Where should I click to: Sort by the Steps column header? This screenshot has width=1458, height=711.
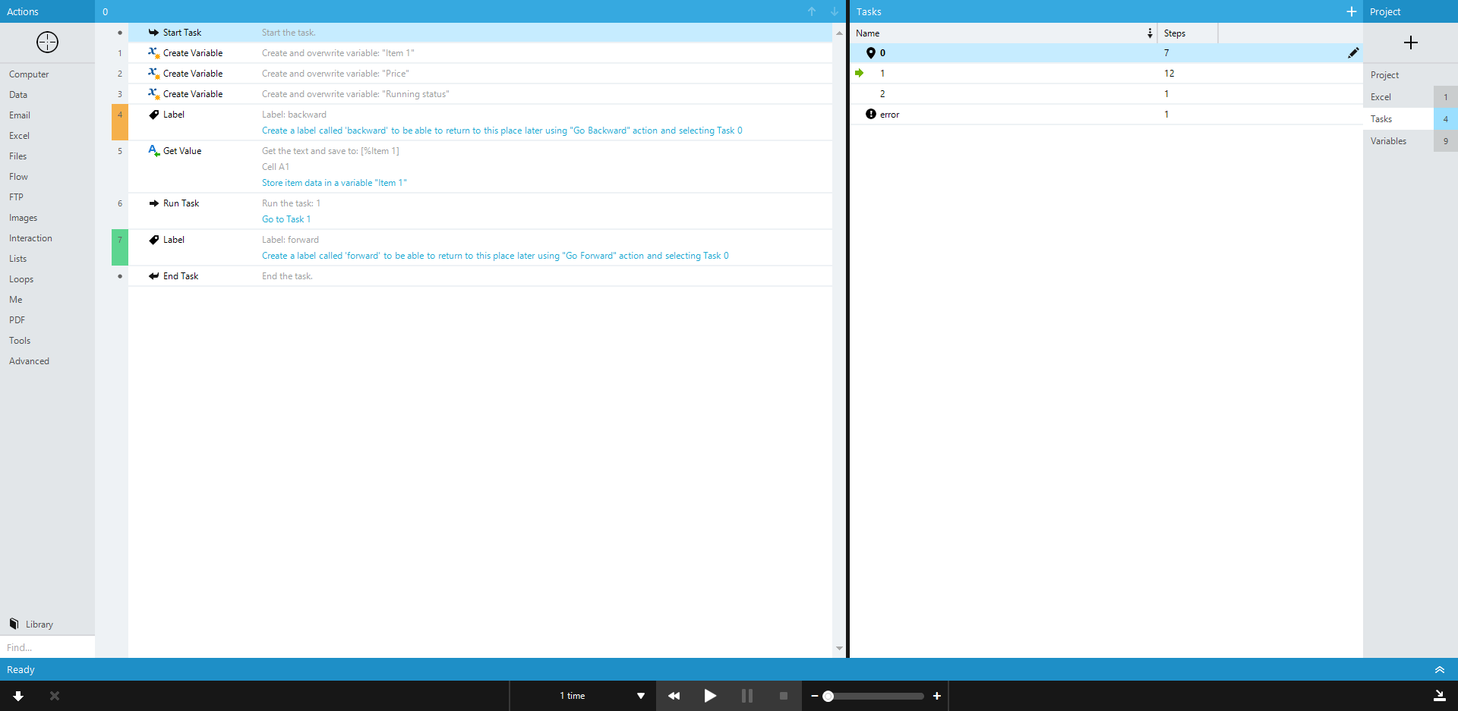point(1188,33)
